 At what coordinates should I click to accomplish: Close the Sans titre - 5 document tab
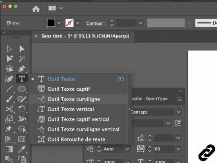coord(36,36)
